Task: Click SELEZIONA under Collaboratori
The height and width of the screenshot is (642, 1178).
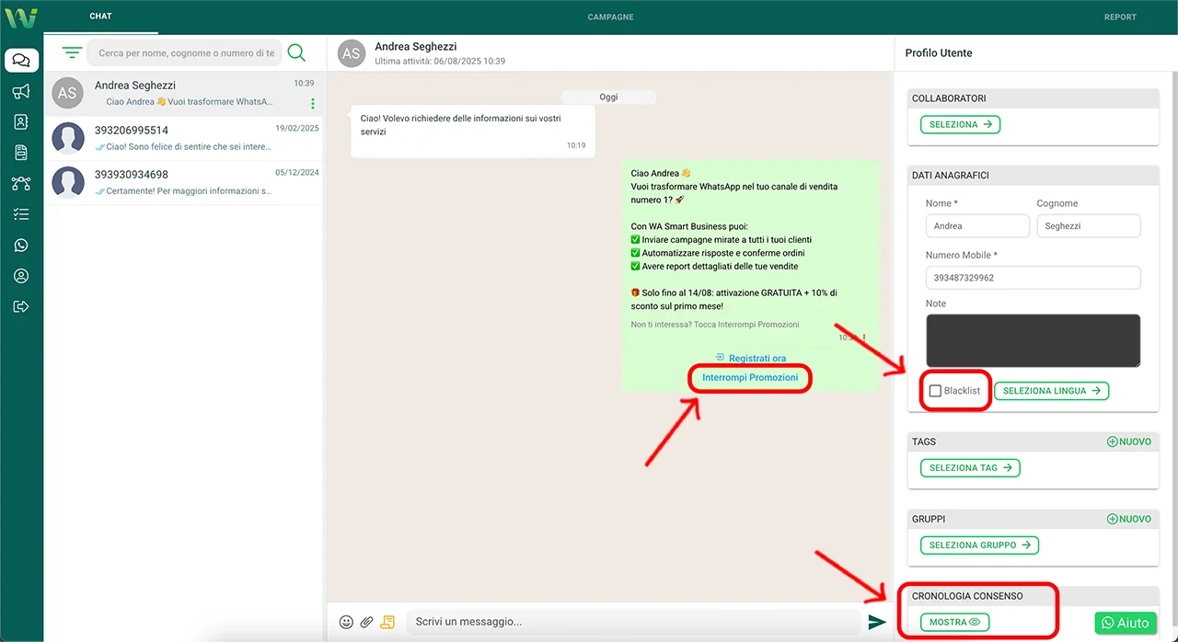Action: [x=960, y=124]
